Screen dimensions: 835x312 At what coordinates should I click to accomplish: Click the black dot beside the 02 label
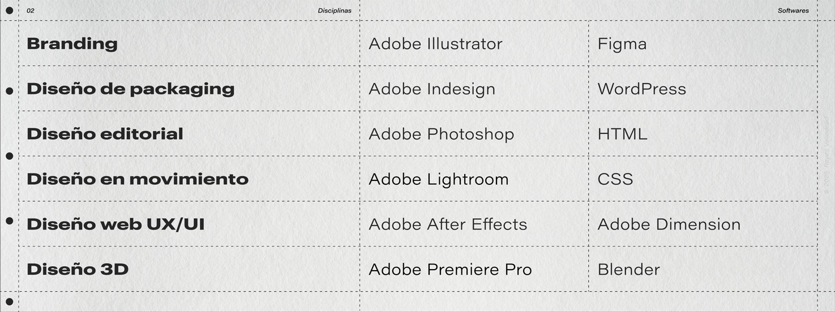9,11
